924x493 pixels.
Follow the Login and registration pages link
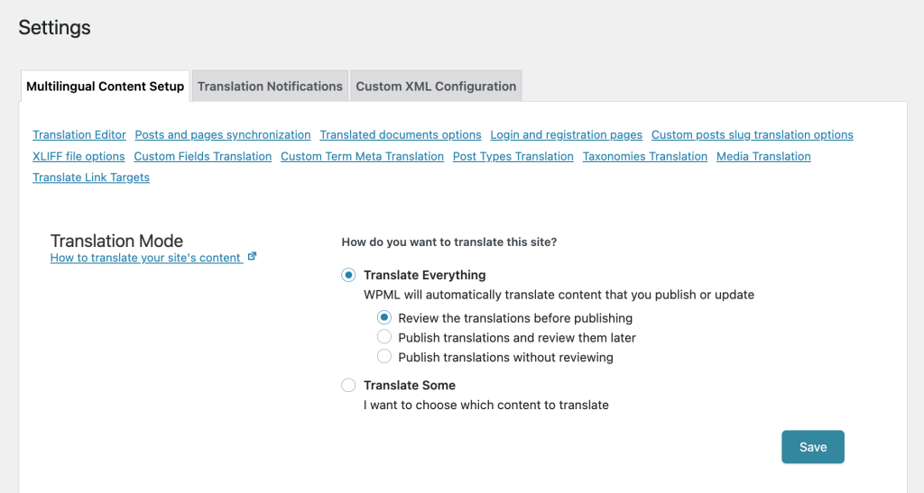click(x=567, y=134)
